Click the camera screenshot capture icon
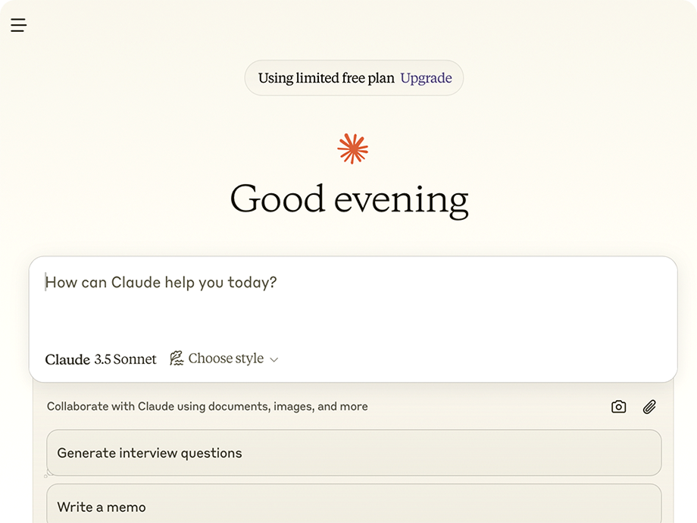Viewport: 697px width, 523px height. coord(618,406)
